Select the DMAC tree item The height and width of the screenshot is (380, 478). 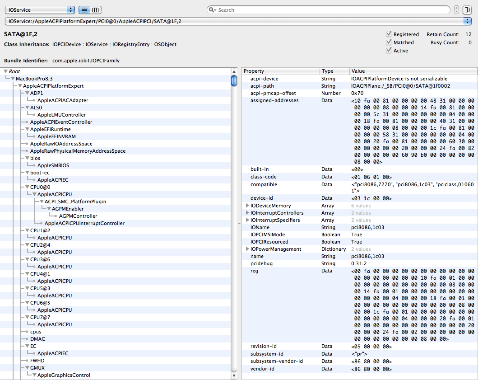pos(37,339)
